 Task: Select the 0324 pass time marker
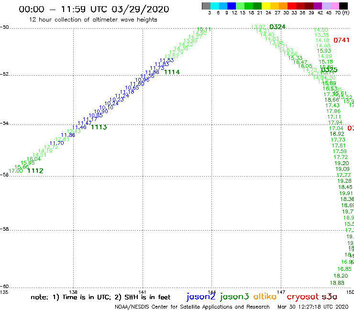coord(277,27)
